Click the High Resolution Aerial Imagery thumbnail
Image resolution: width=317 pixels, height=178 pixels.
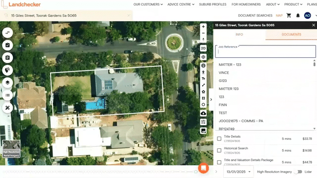point(11,149)
